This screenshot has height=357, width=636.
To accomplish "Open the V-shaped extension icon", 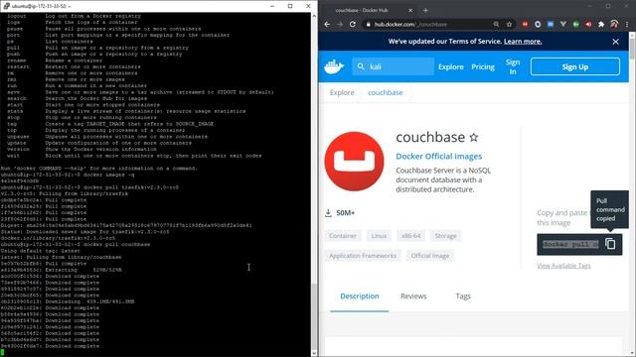I will [x=563, y=24].
